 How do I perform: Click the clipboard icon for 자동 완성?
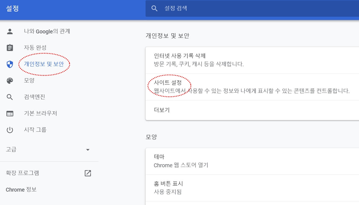pos(10,48)
